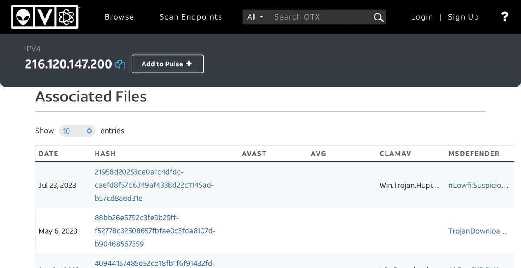521x268 pixels.
Task: Change the Show entries count dropdown
Action: click(77, 131)
